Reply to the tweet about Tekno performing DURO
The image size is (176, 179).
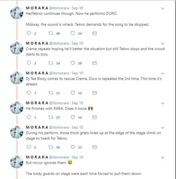29,33
